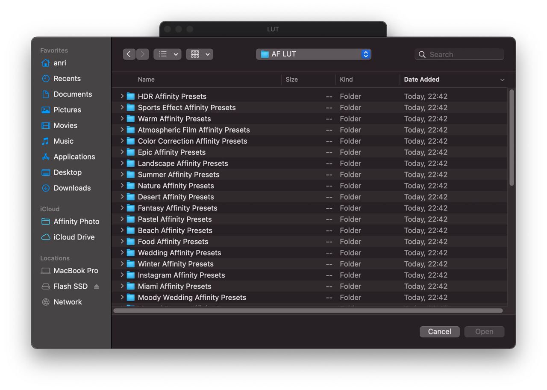This screenshot has width=547, height=390.
Task: Expand the Instagram Affinity Presets folder
Action: point(122,275)
